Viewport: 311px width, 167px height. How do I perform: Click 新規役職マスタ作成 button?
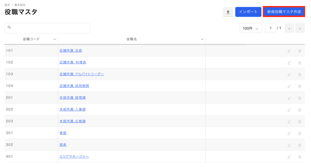click(x=284, y=12)
